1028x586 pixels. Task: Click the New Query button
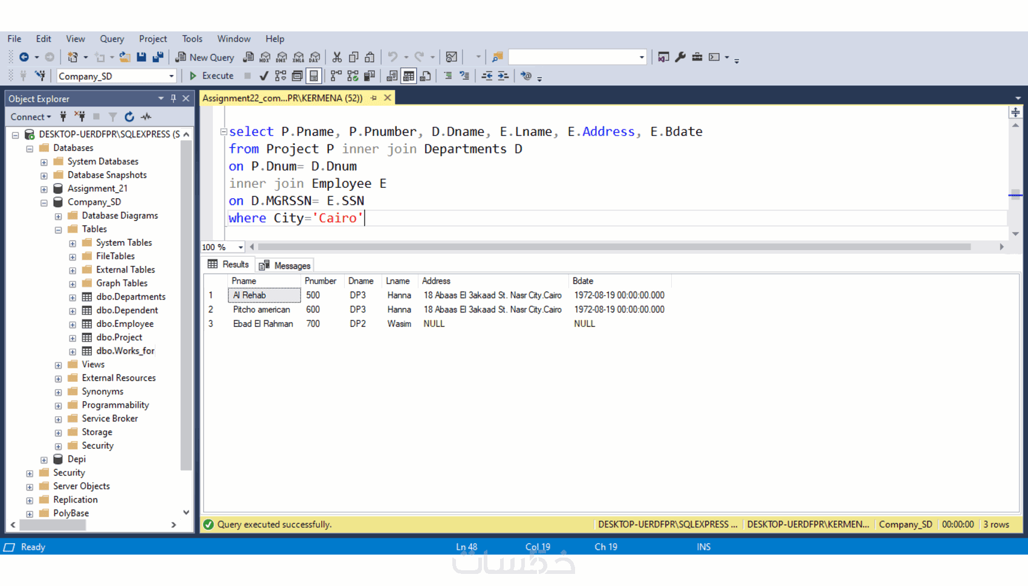click(205, 57)
